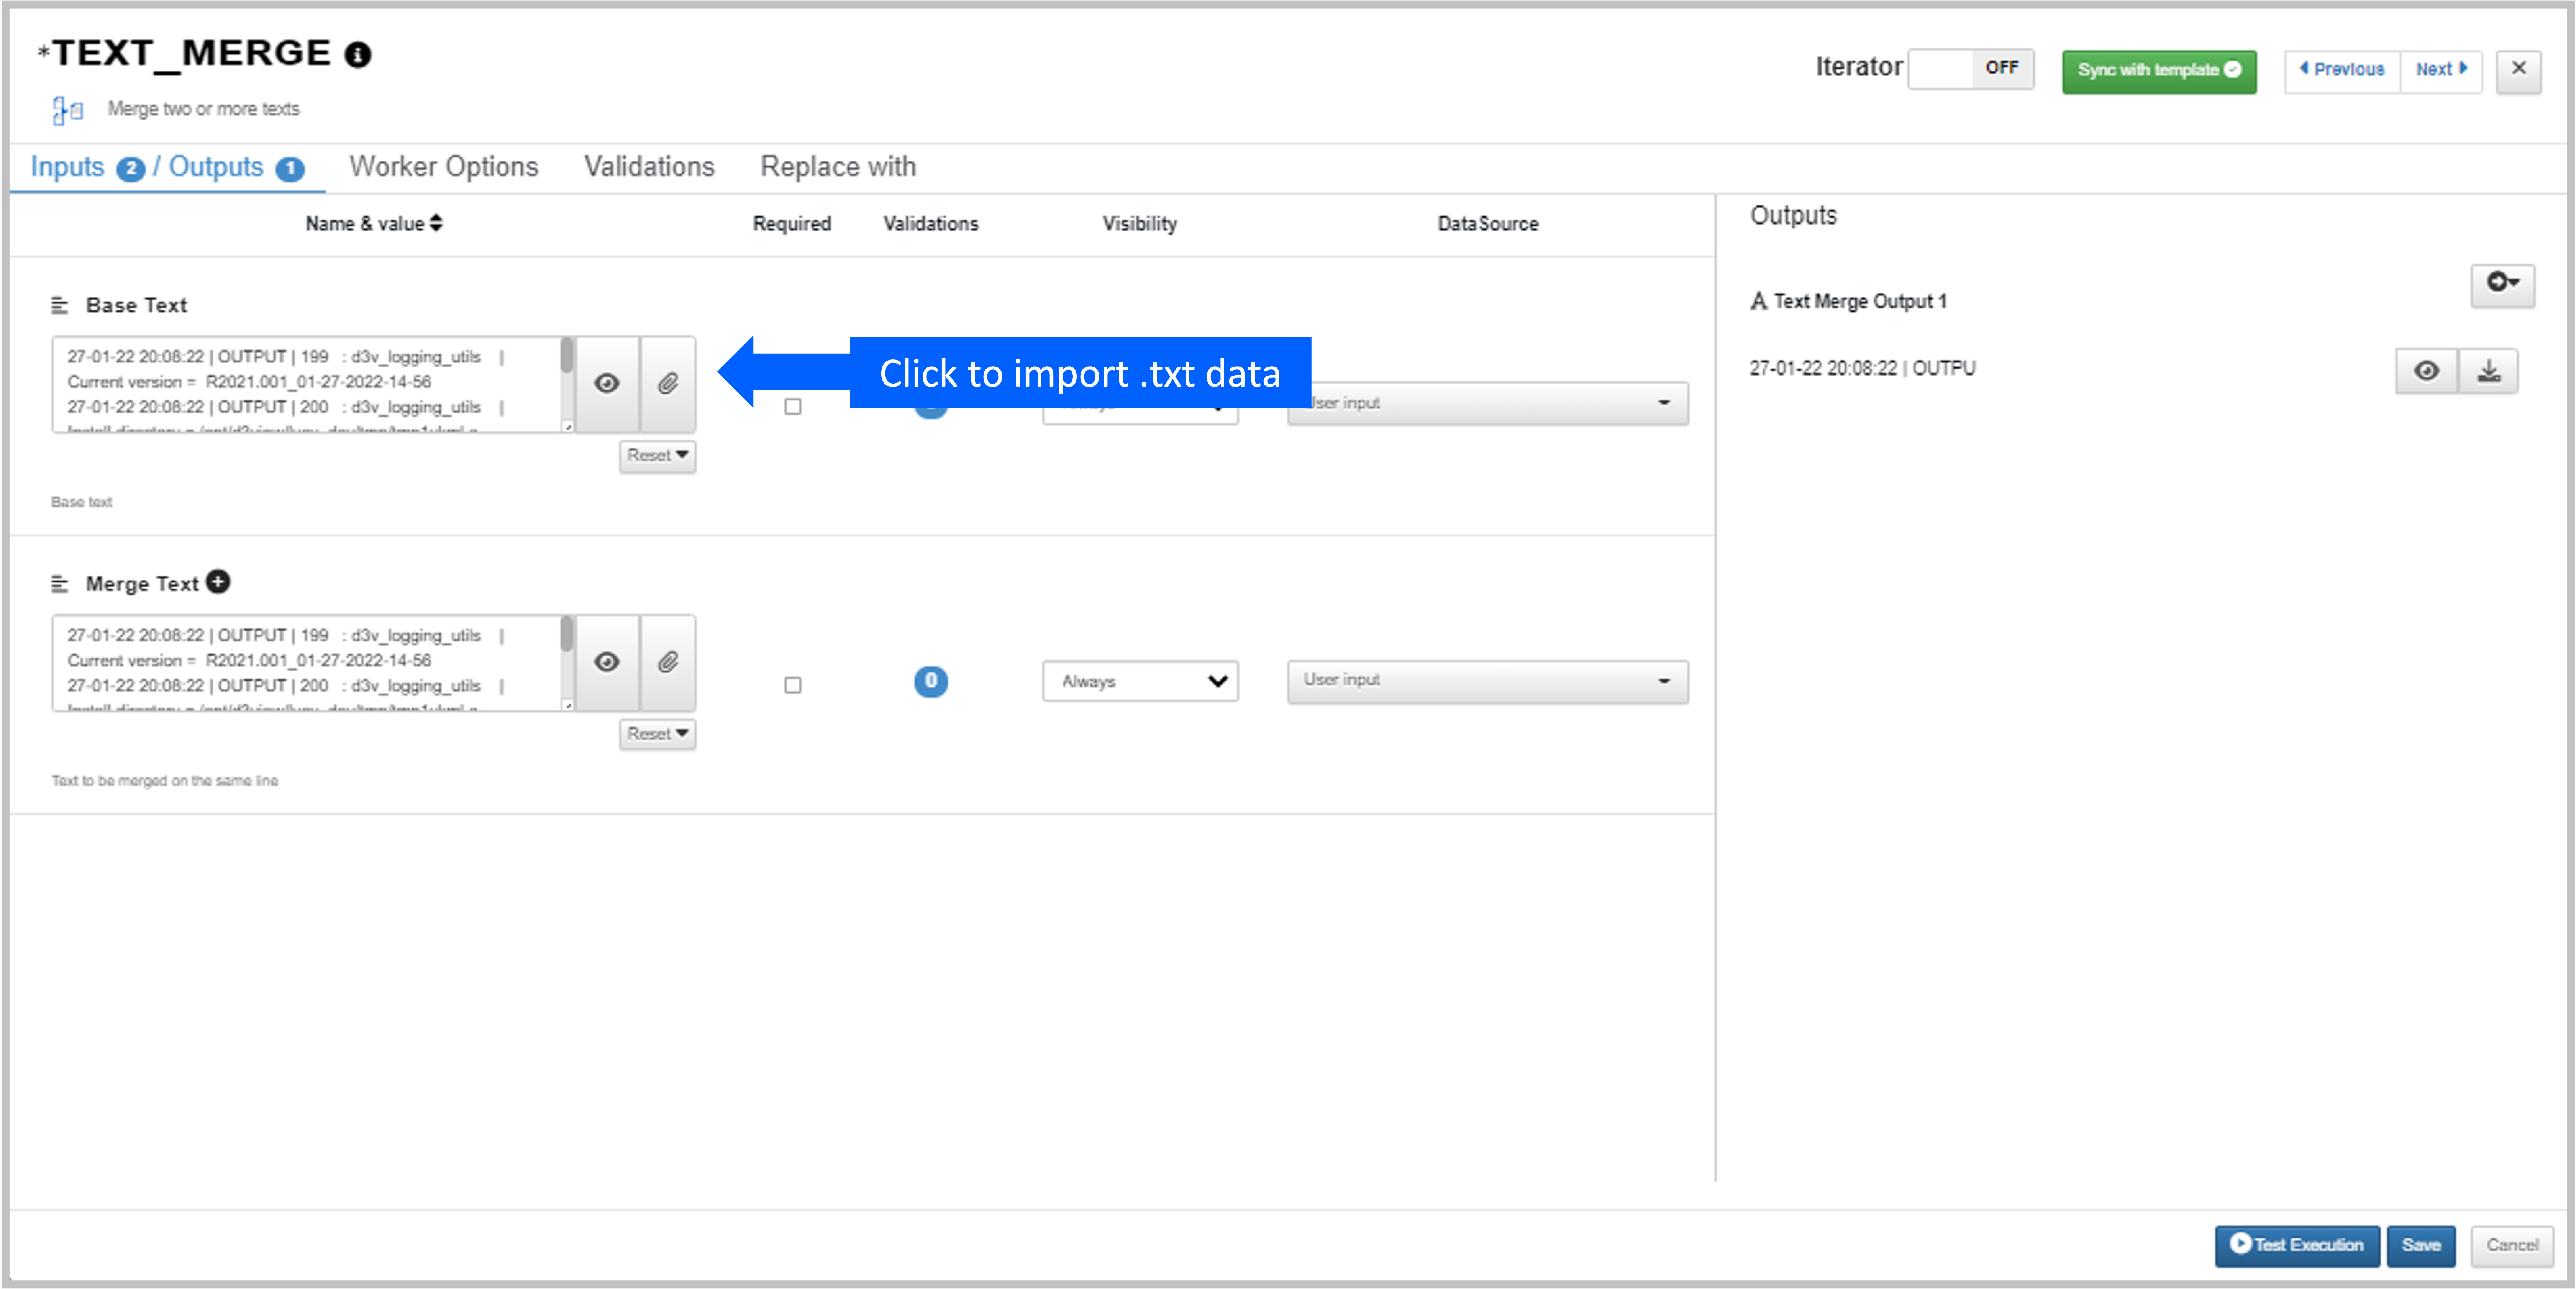Go to the Next worker

[2441, 71]
